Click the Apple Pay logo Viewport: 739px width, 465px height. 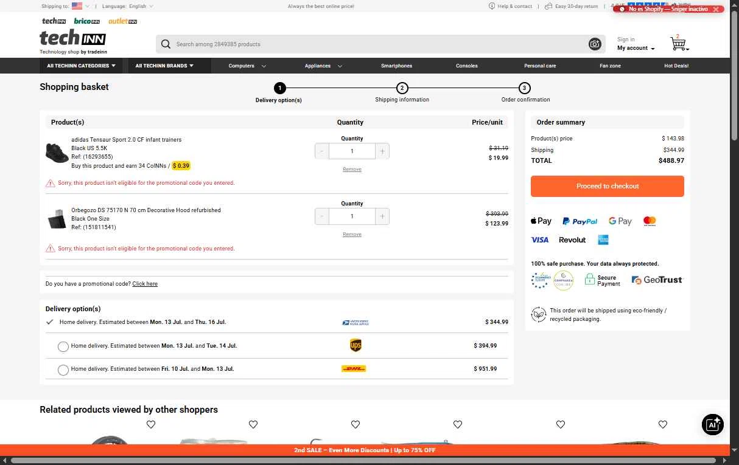tap(541, 221)
